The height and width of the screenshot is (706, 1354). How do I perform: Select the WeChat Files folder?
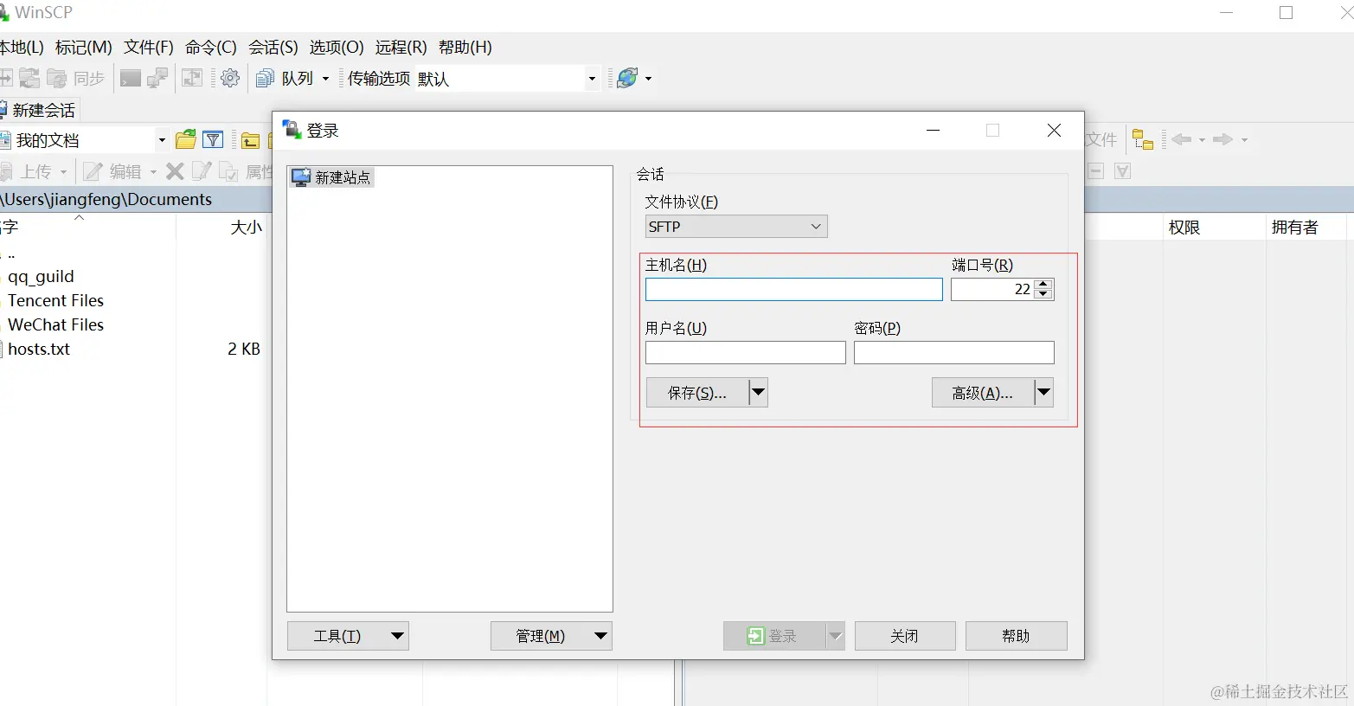55,324
